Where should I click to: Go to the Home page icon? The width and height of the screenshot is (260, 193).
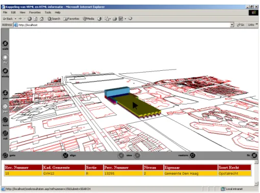coord(42,19)
